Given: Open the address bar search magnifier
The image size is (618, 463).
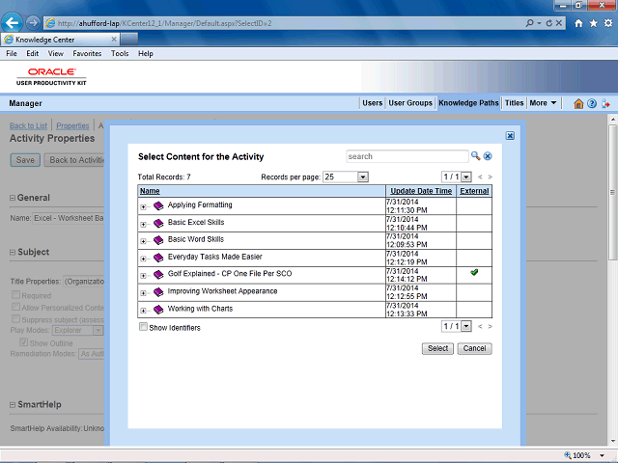Looking at the screenshot, I should (x=530, y=23).
